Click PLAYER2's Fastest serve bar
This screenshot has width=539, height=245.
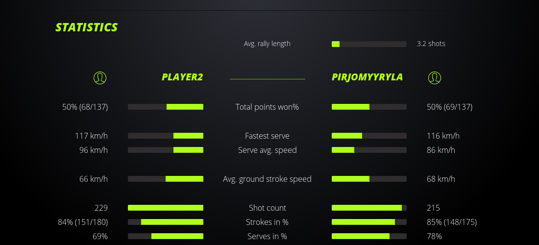(x=166, y=136)
